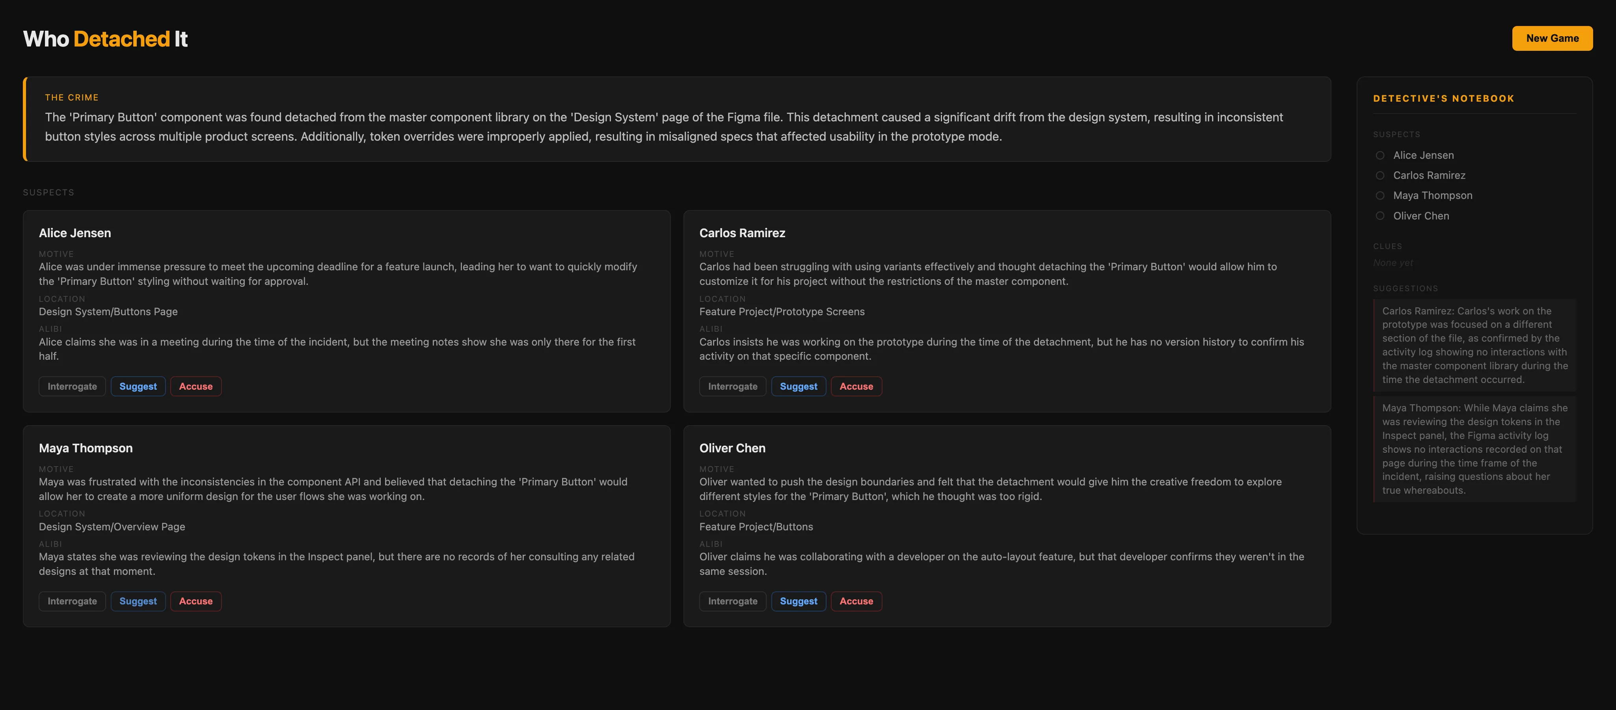Interrogate Maya Thompson
Viewport: 1616px width, 710px height.
72,601
